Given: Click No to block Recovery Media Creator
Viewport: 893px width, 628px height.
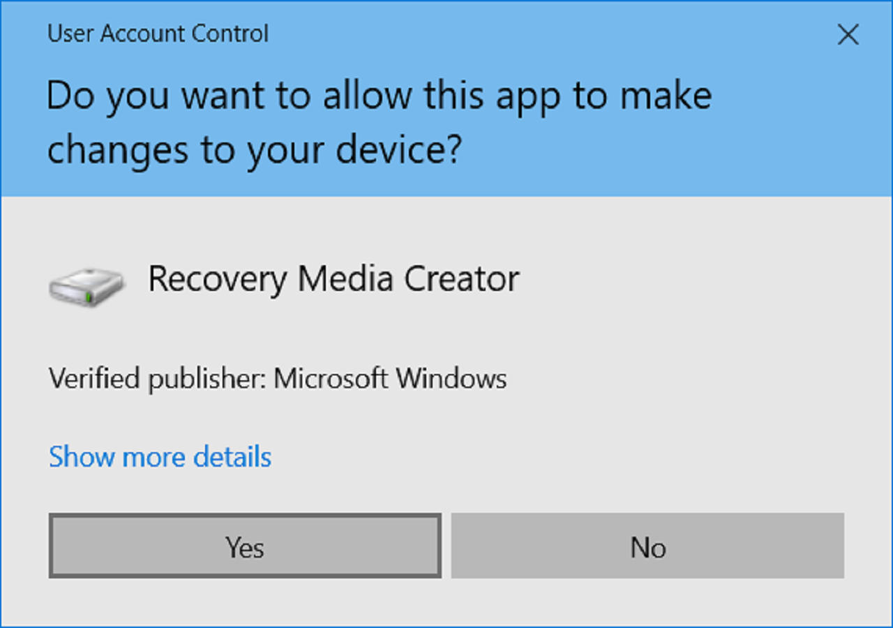Looking at the screenshot, I should (648, 546).
